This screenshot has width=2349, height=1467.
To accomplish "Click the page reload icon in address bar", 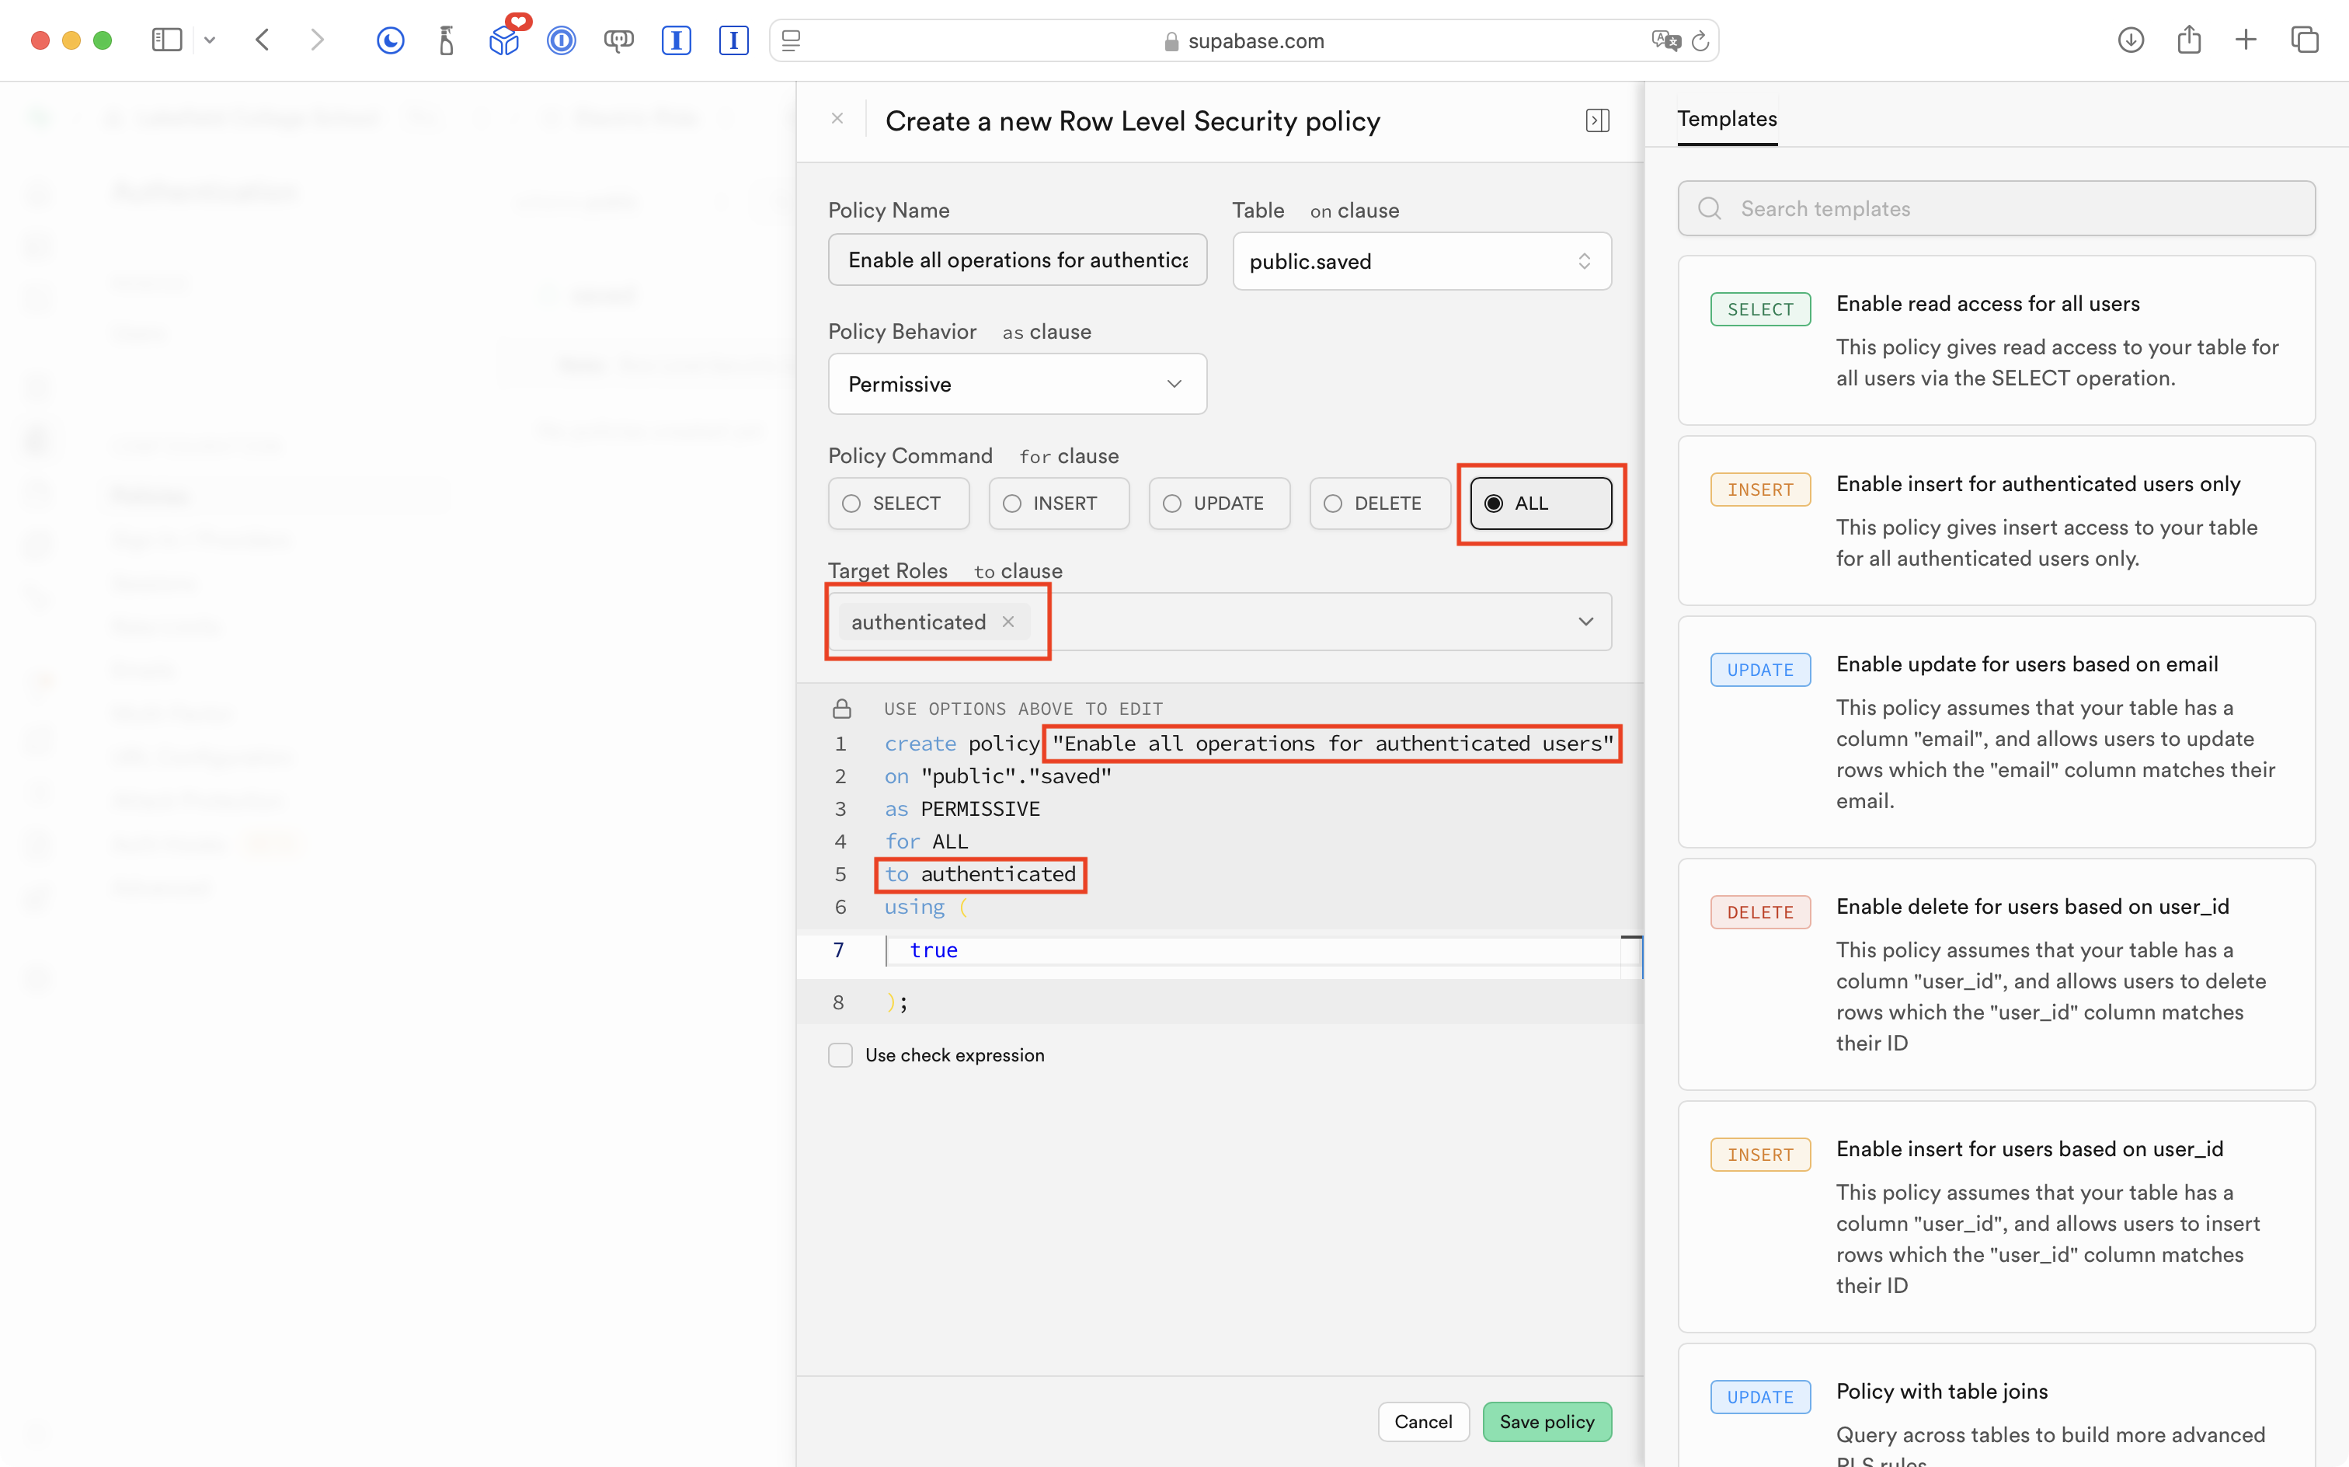I will click(1700, 40).
